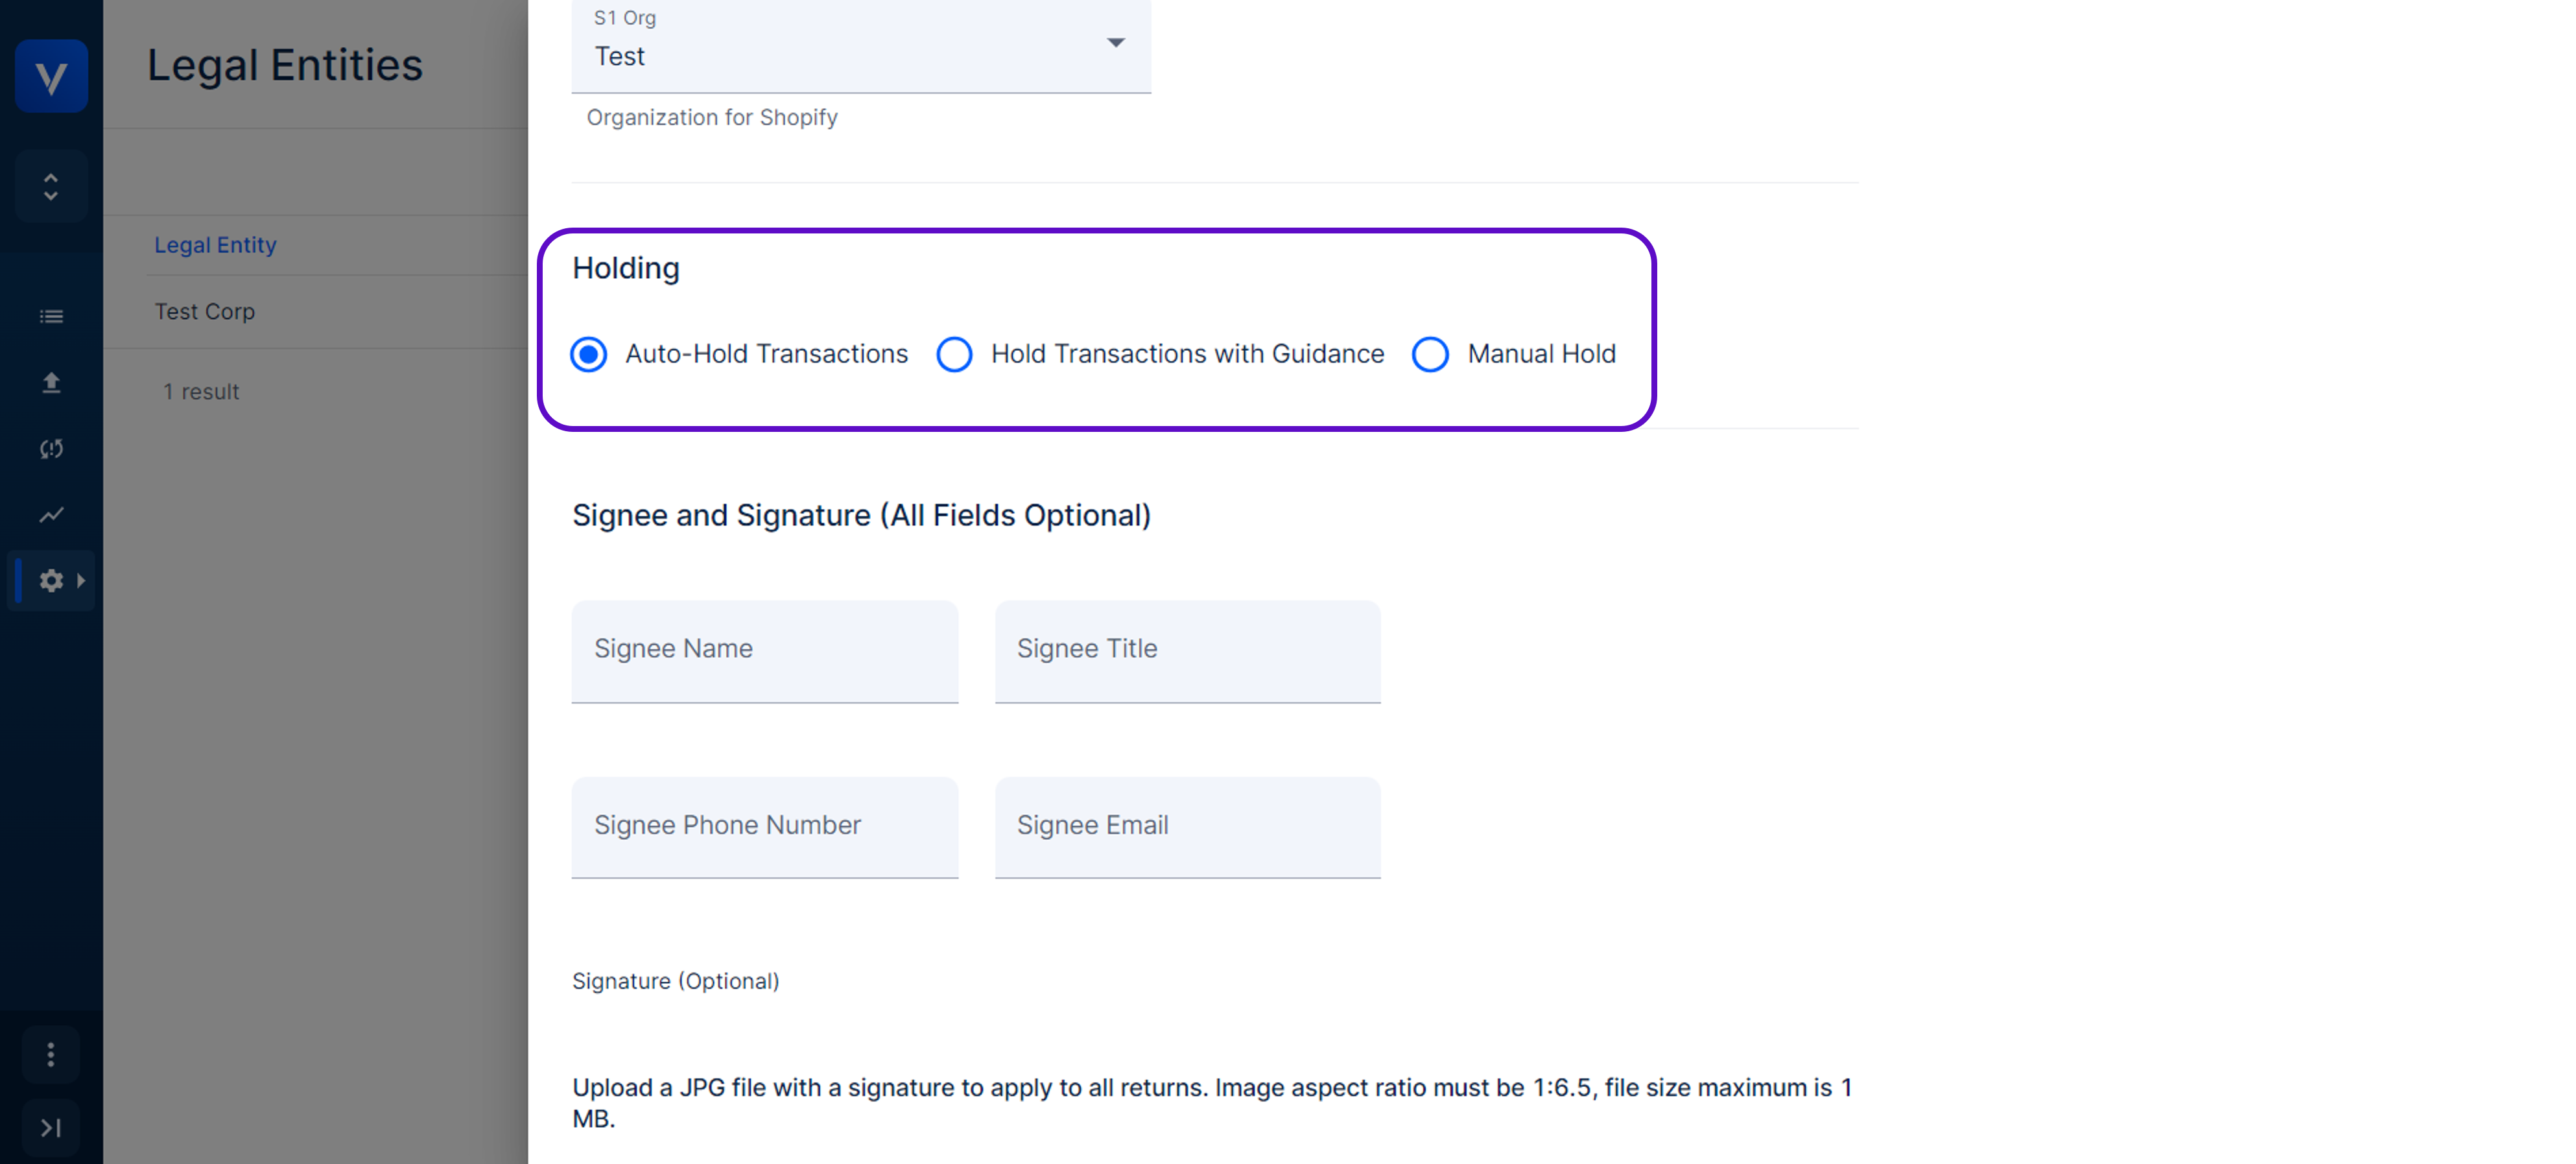Select the sync/refresh icon
The image size is (2576, 1164).
click(x=49, y=447)
